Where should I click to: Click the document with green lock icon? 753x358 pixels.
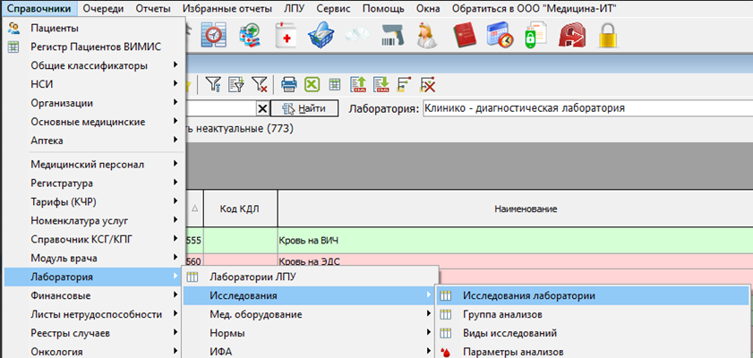(x=535, y=36)
